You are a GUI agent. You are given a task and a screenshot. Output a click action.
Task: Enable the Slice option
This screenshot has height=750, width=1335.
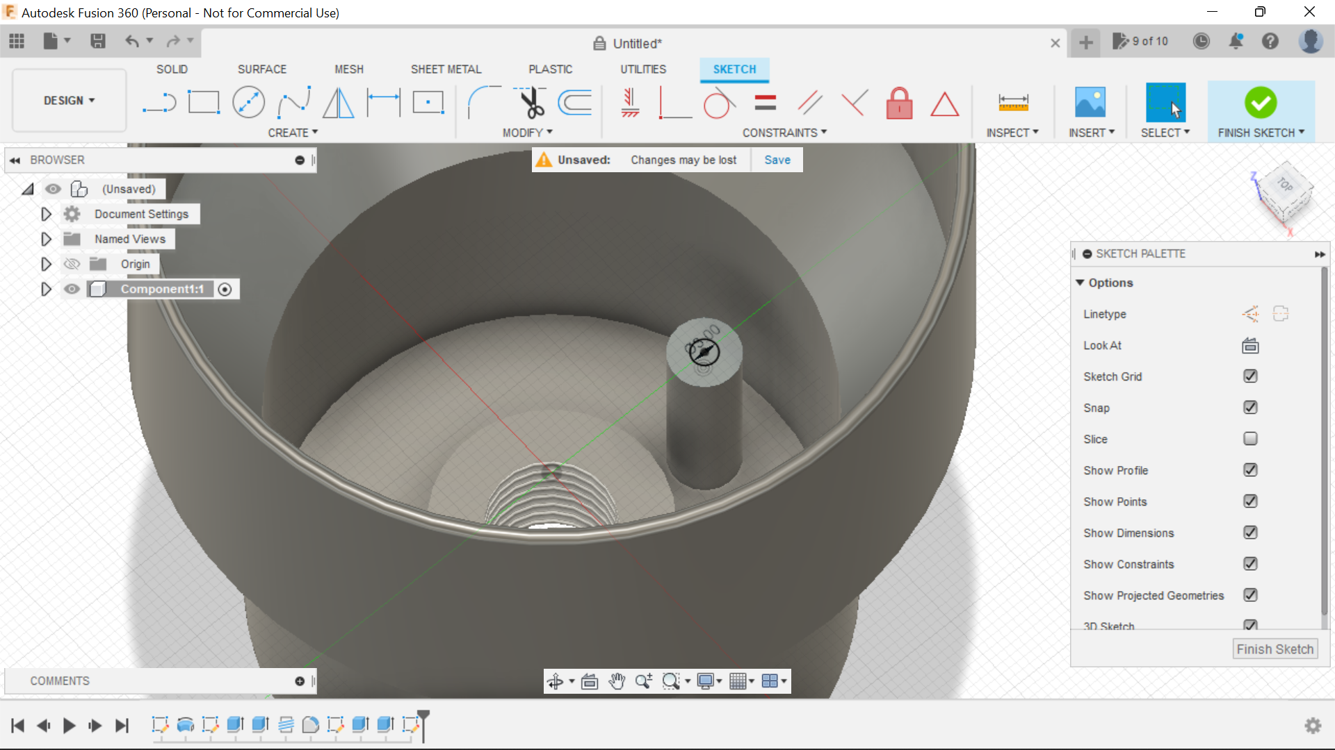[x=1250, y=439]
